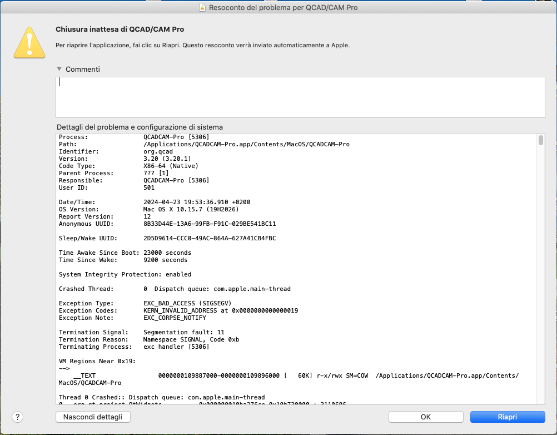Click the document icon in the title bar
This screenshot has width=557, height=435.
[x=202, y=8]
